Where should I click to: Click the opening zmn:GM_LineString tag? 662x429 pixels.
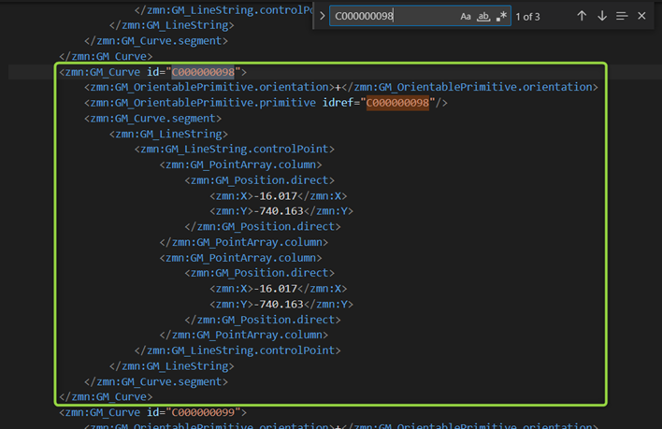[168, 135]
